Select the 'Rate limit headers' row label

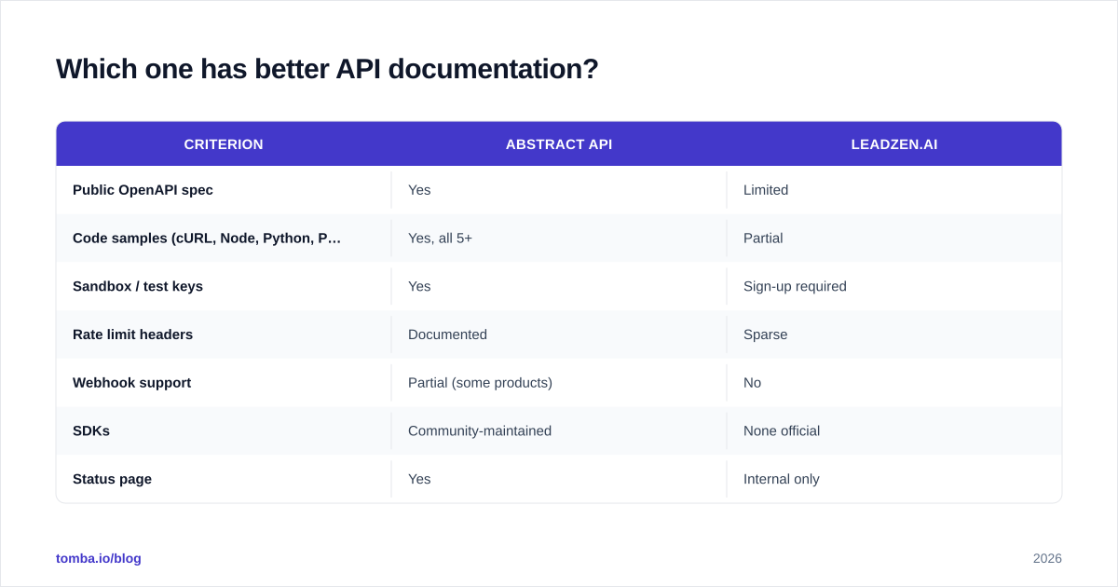click(132, 334)
